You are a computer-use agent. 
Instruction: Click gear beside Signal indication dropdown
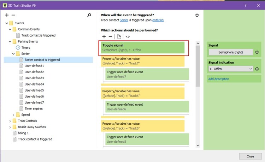tap(257, 69)
